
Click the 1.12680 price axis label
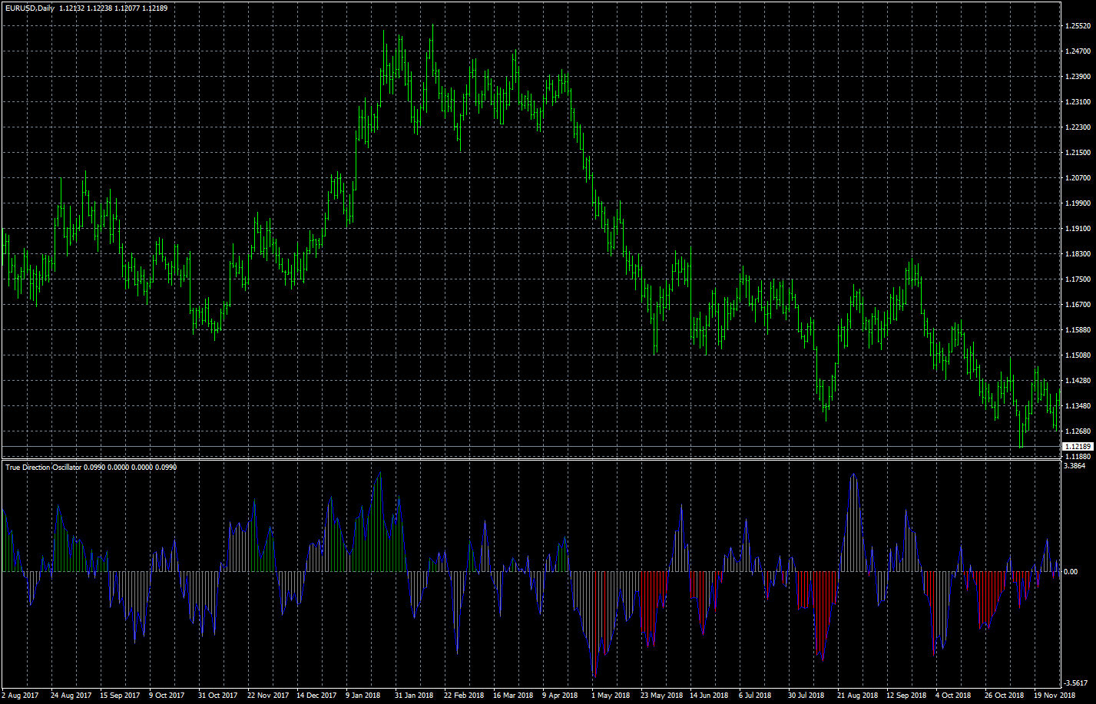coord(1078,431)
